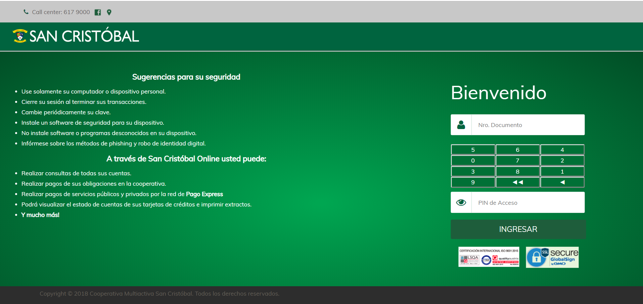Click 'Use solamente su computador' line
Screen dimensions: 643x304
(x=94, y=92)
